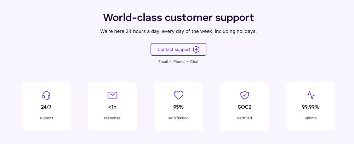Click the 99.99% figure text

click(x=311, y=107)
